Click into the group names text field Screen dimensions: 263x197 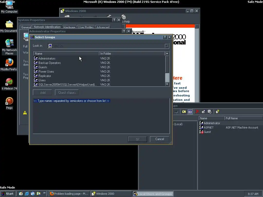point(101,116)
